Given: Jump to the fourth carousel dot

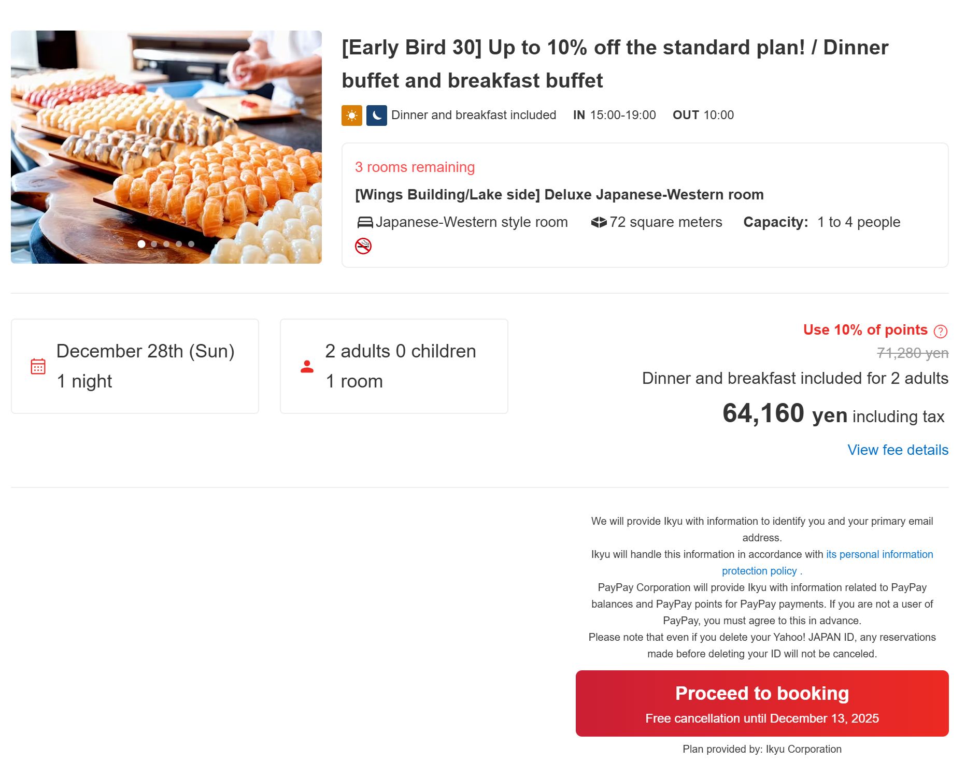Looking at the screenshot, I should click(179, 244).
